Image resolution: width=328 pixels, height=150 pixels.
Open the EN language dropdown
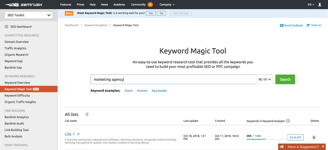click(311, 5)
